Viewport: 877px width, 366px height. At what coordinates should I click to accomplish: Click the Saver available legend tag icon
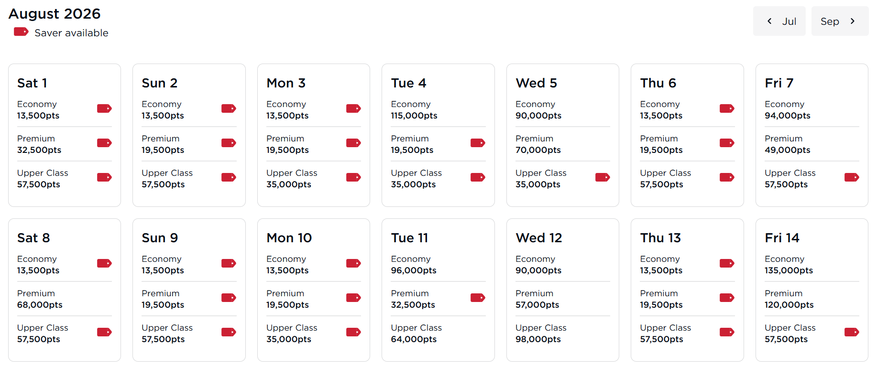click(x=21, y=32)
